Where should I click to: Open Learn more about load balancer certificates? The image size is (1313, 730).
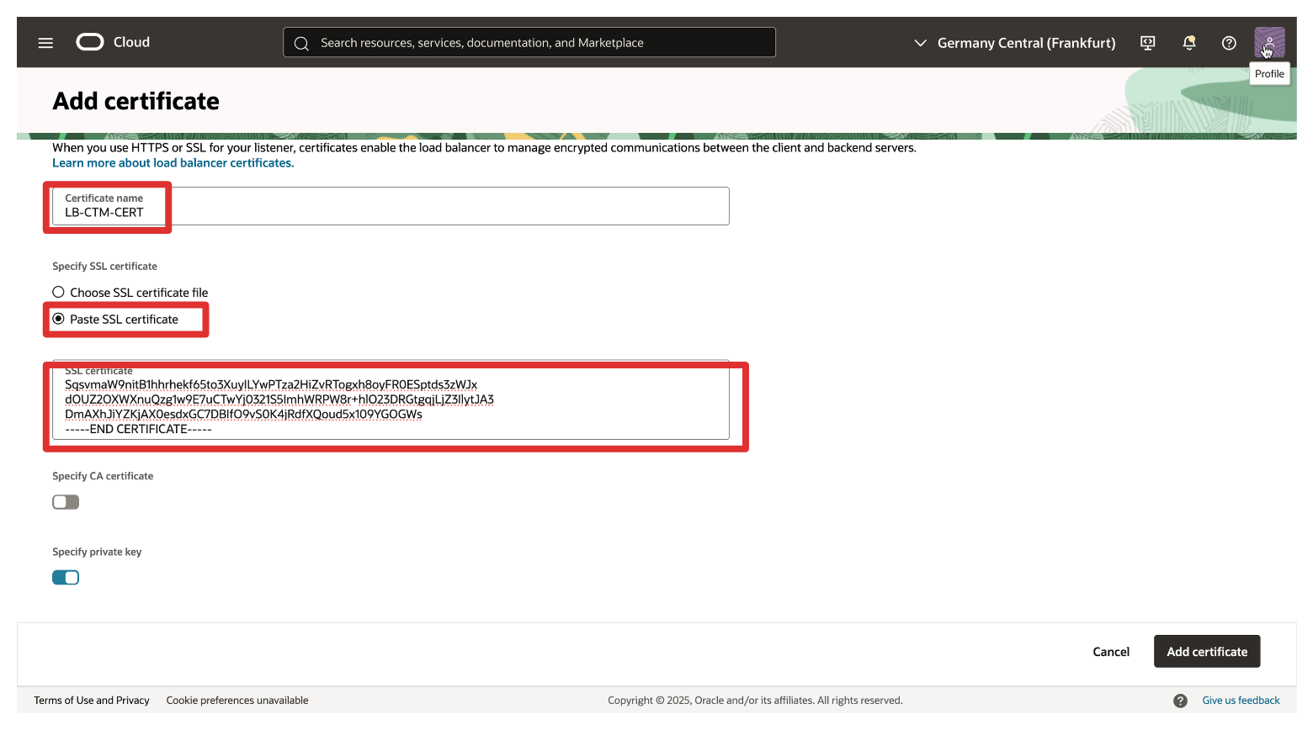tap(173, 163)
